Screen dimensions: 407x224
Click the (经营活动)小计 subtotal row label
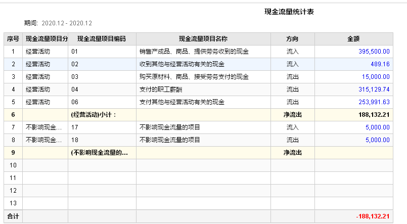(x=94, y=115)
